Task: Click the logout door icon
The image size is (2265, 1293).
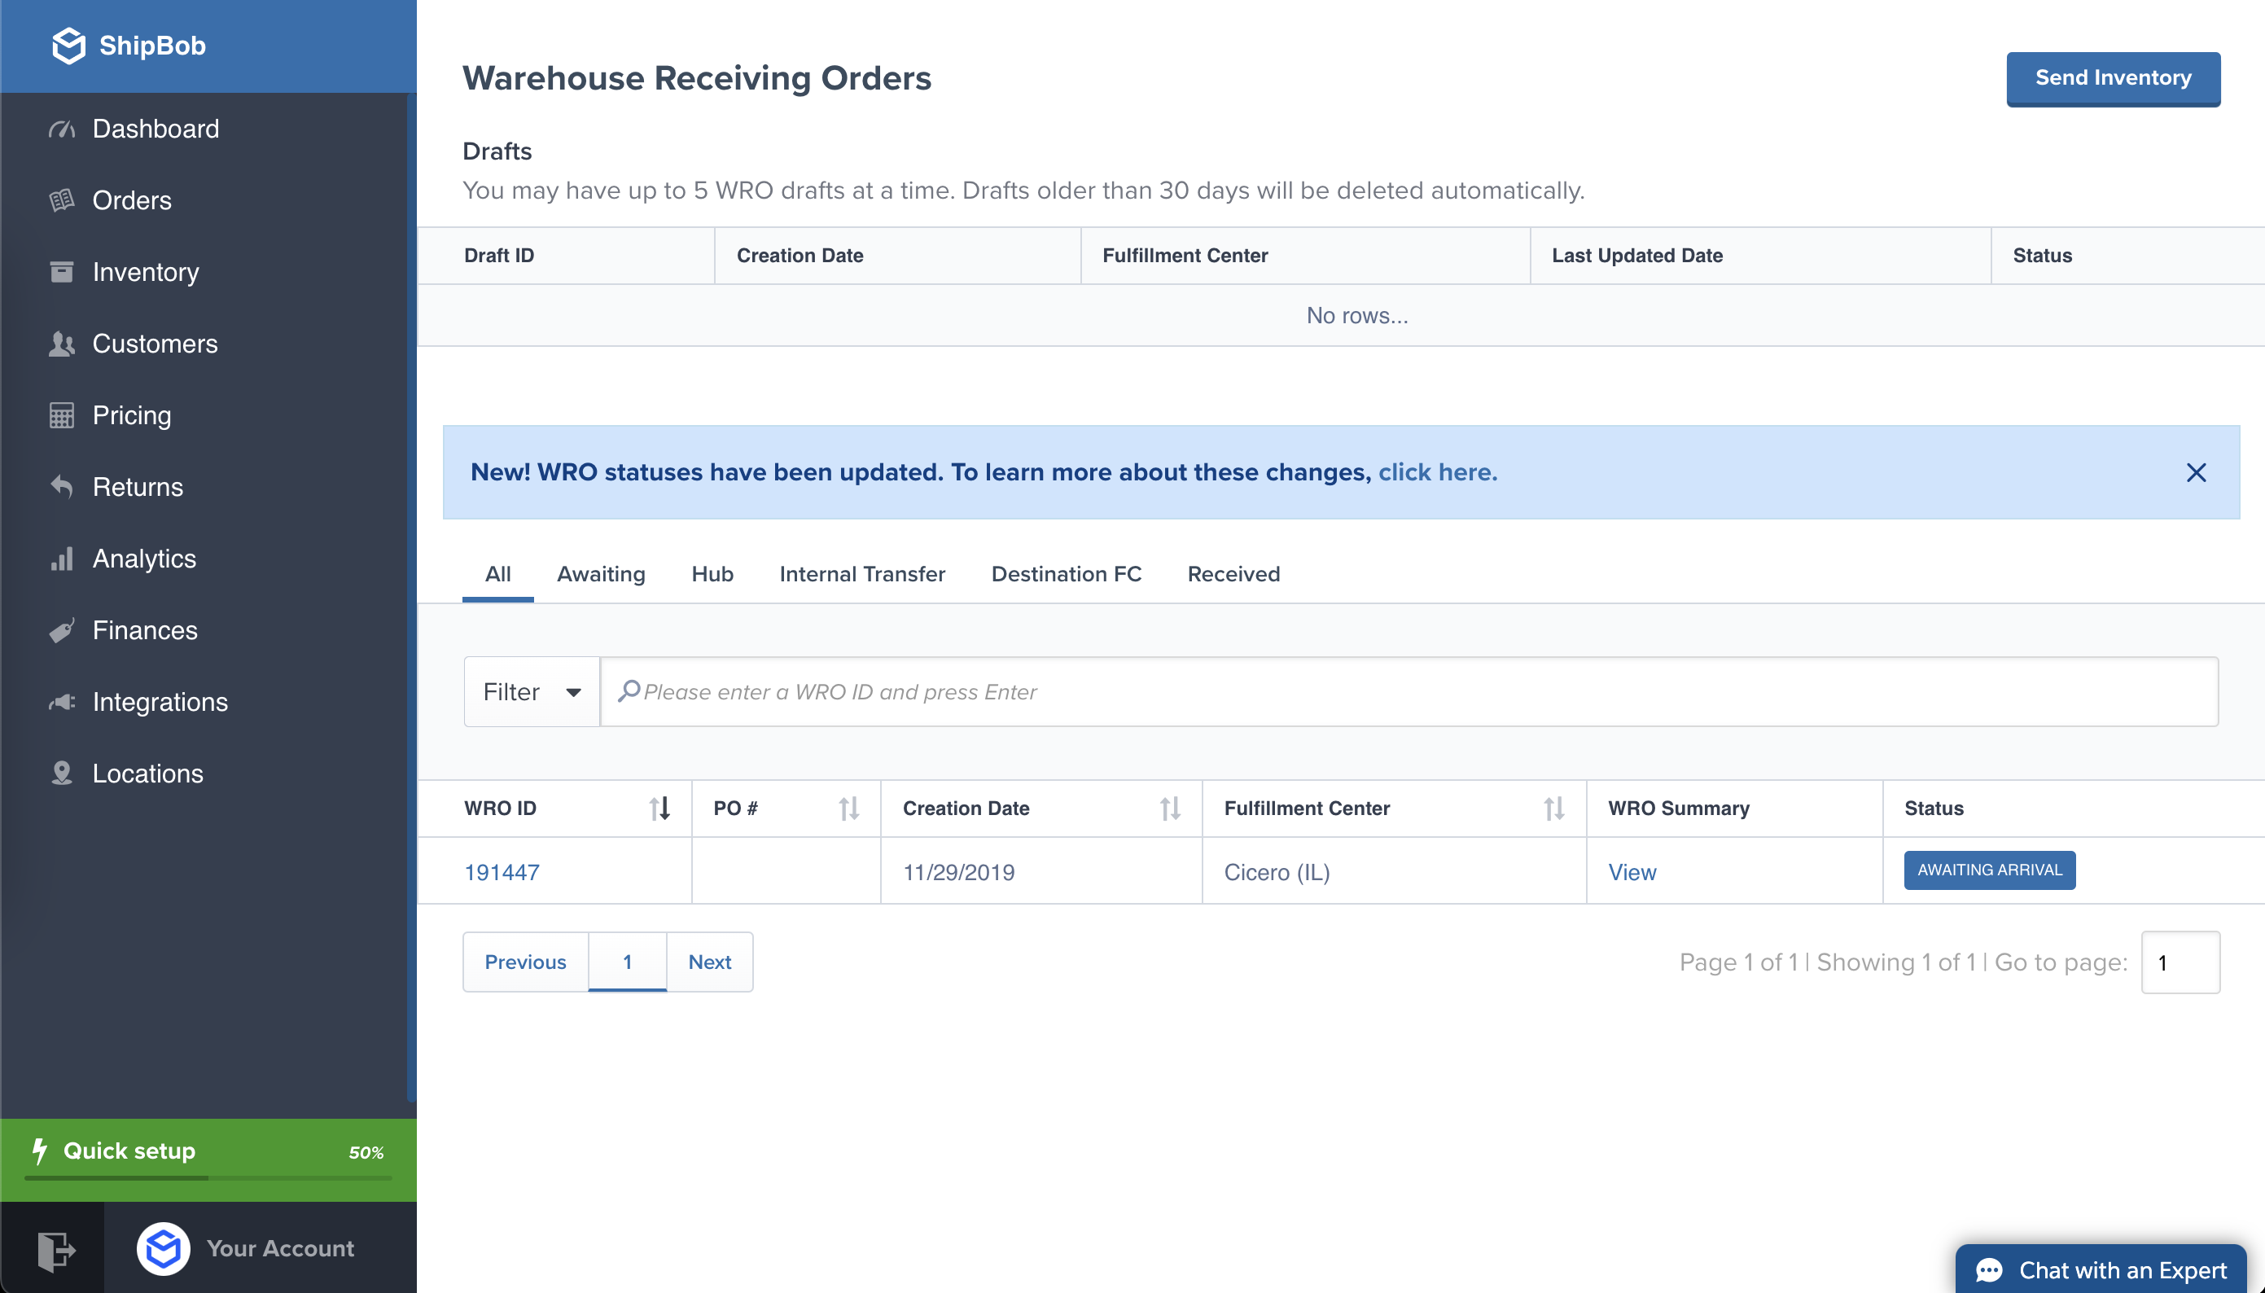Action: pos(55,1251)
